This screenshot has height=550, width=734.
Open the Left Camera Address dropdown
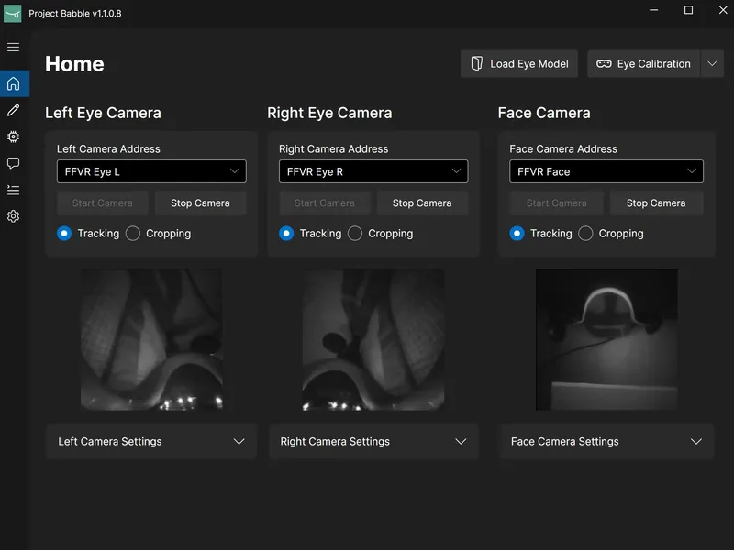click(151, 171)
